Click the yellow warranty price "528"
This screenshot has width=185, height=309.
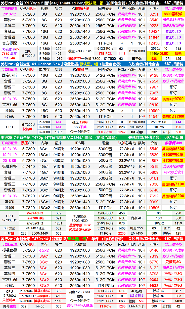[x=154, y=58]
